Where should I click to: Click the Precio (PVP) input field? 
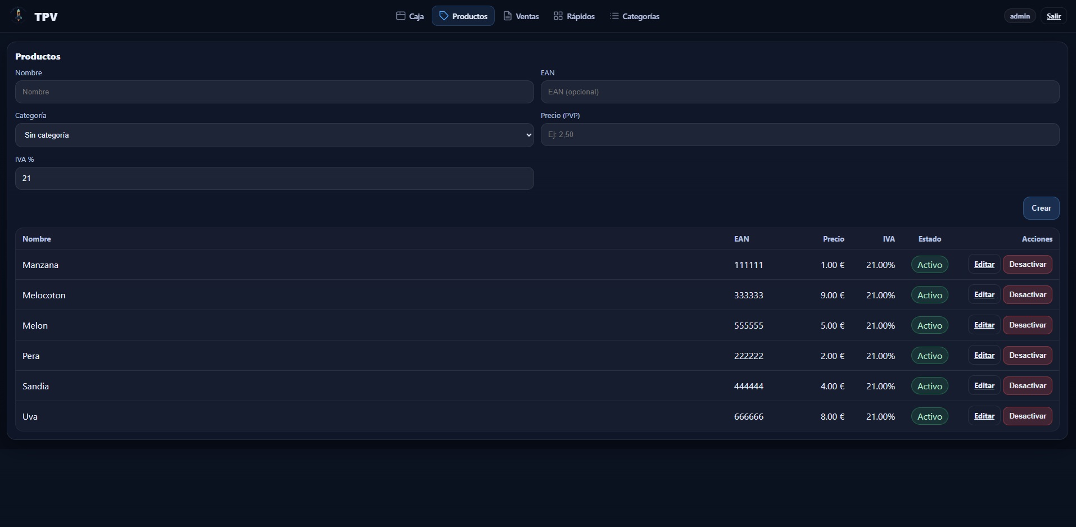click(799, 135)
